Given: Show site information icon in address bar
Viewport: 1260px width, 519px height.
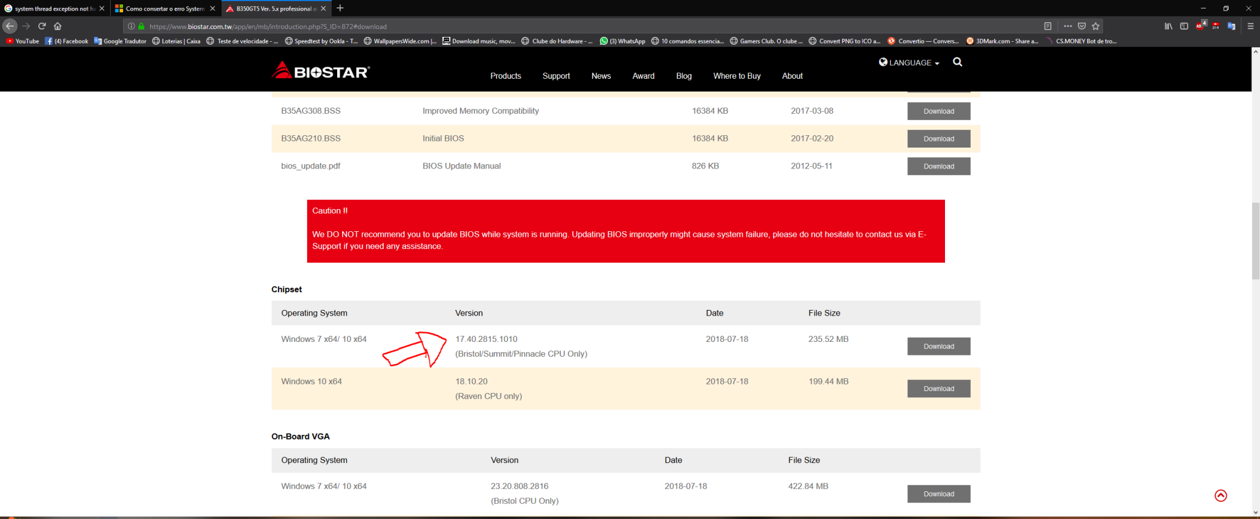Looking at the screenshot, I should pyautogui.click(x=131, y=26).
